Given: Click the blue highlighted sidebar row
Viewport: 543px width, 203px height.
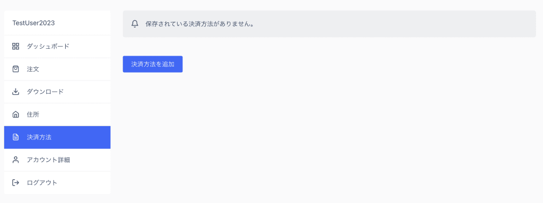Looking at the screenshot, I should pyautogui.click(x=57, y=137).
